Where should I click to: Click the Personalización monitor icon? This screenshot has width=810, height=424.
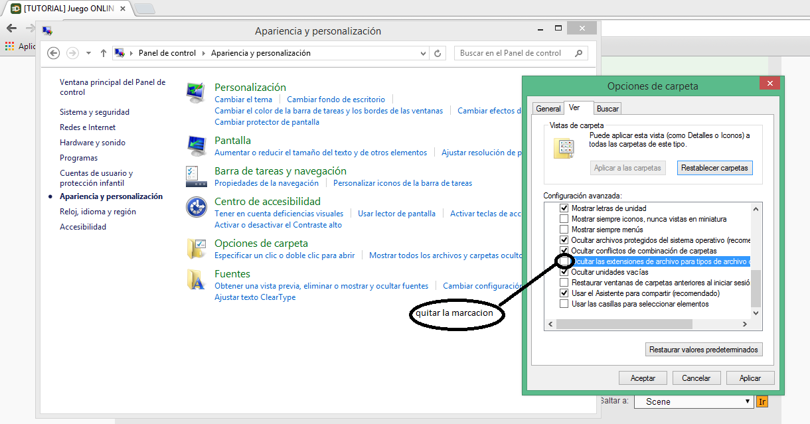pyautogui.click(x=195, y=92)
